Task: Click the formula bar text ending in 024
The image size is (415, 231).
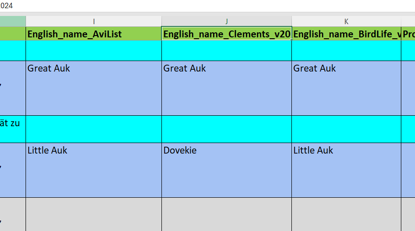Action: [x=6, y=6]
